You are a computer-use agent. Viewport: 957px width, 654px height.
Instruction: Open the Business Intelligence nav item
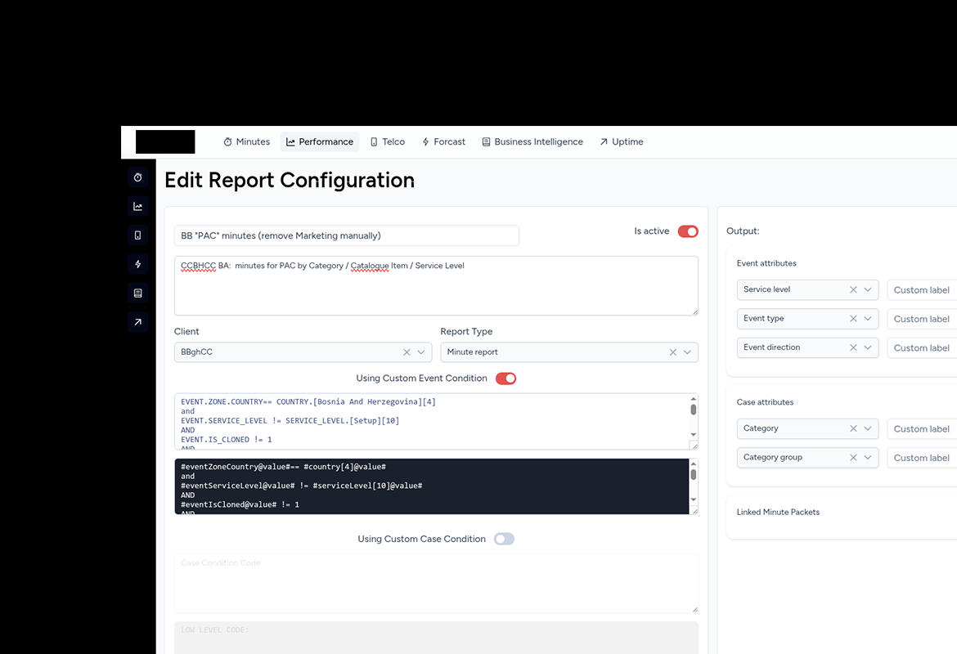point(532,141)
